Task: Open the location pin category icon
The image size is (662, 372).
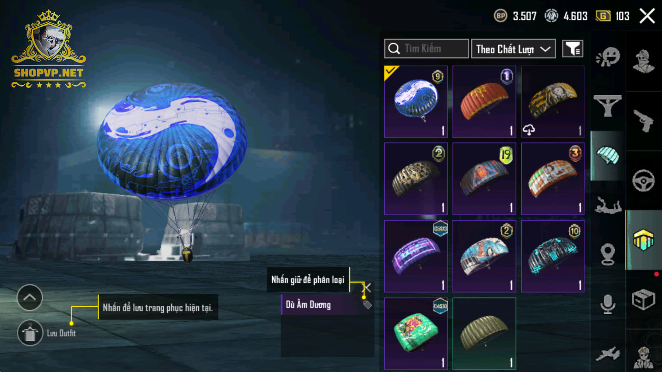Action: coord(607,254)
